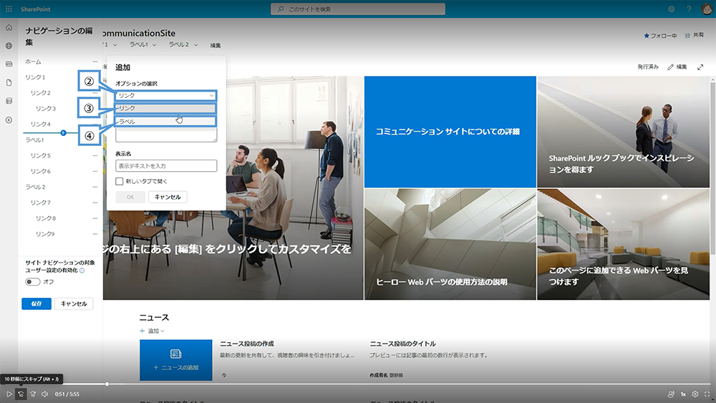Open the ヒーロー Web パーツの使用方法の説明 tile
This screenshot has width=716, height=403.
tap(450, 245)
